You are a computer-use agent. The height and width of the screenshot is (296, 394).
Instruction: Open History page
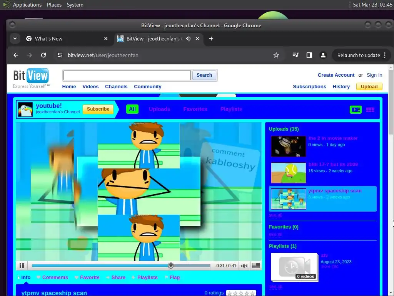click(341, 87)
